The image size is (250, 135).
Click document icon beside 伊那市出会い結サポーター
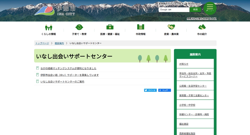point(37,75)
